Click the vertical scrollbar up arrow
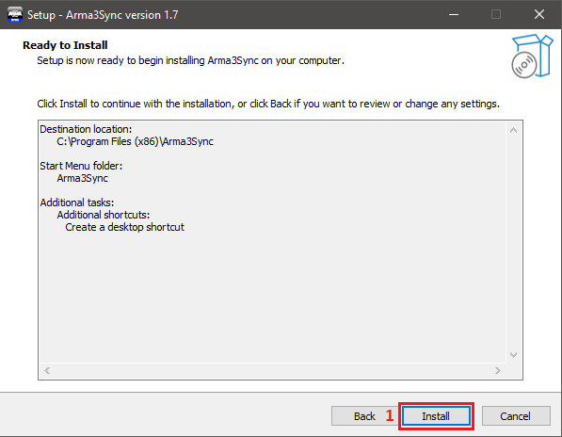The height and width of the screenshot is (437, 562). click(513, 130)
